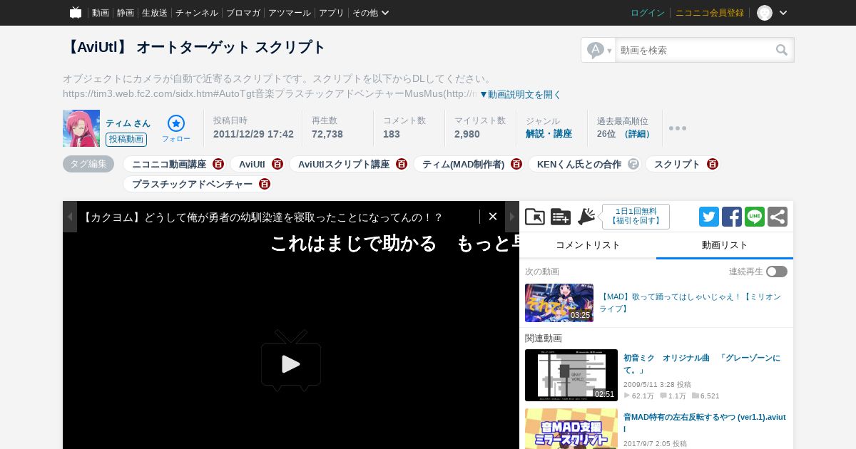
Task: Click the ログイン link
Action: (x=648, y=13)
